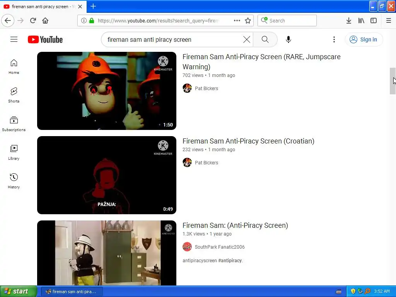Open the Windows start button
This screenshot has height=297, width=396.
(19, 291)
